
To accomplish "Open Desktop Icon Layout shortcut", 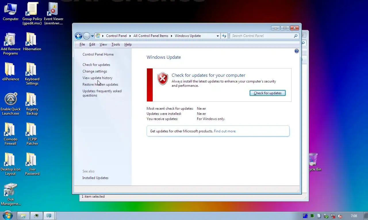I will pyautogui.click(x=11, y=164).
